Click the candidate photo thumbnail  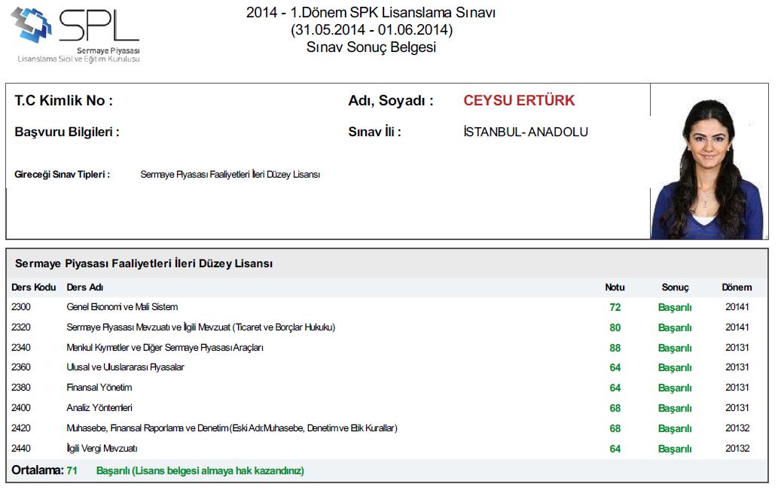(x=708, y=169)
